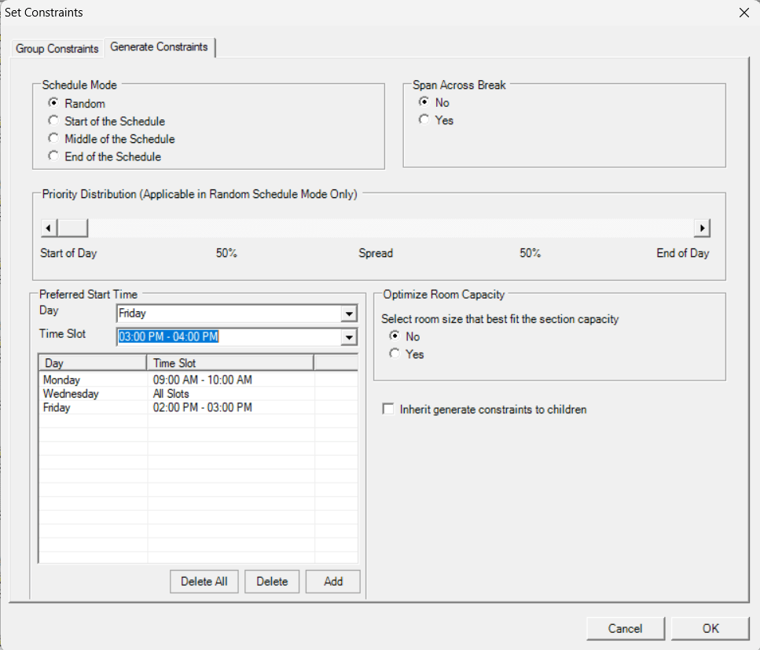The height and width of the screenshot is (650, 760).
Task: Click the priority slider track near Spread
Action: 376,228
